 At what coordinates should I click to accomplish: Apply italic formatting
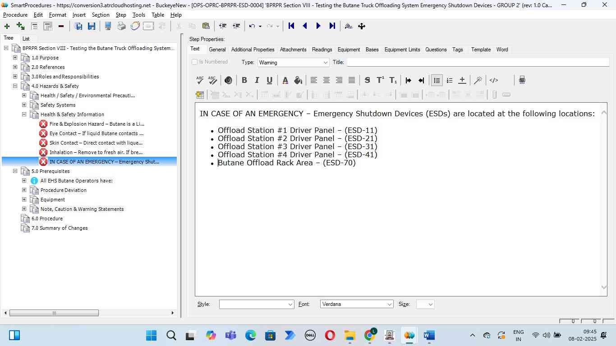257,80
